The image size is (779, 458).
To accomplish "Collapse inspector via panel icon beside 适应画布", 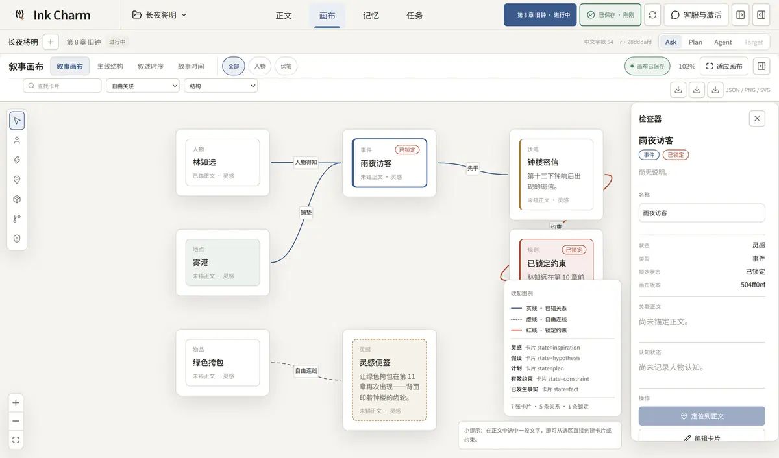I will click(761, 66).
